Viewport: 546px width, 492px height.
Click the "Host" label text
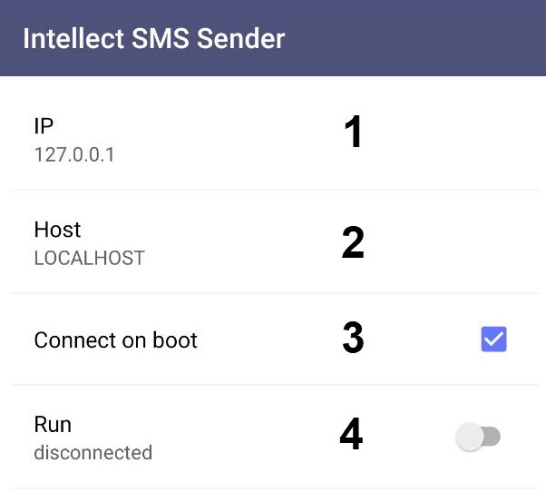pyautogui.click(x=57, y=230)
